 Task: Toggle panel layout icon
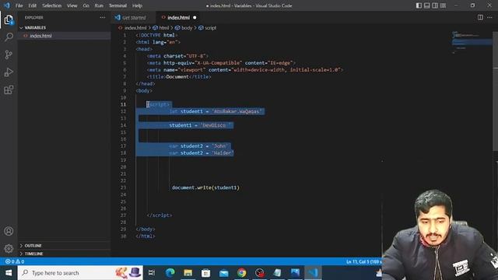click(427, 5)
